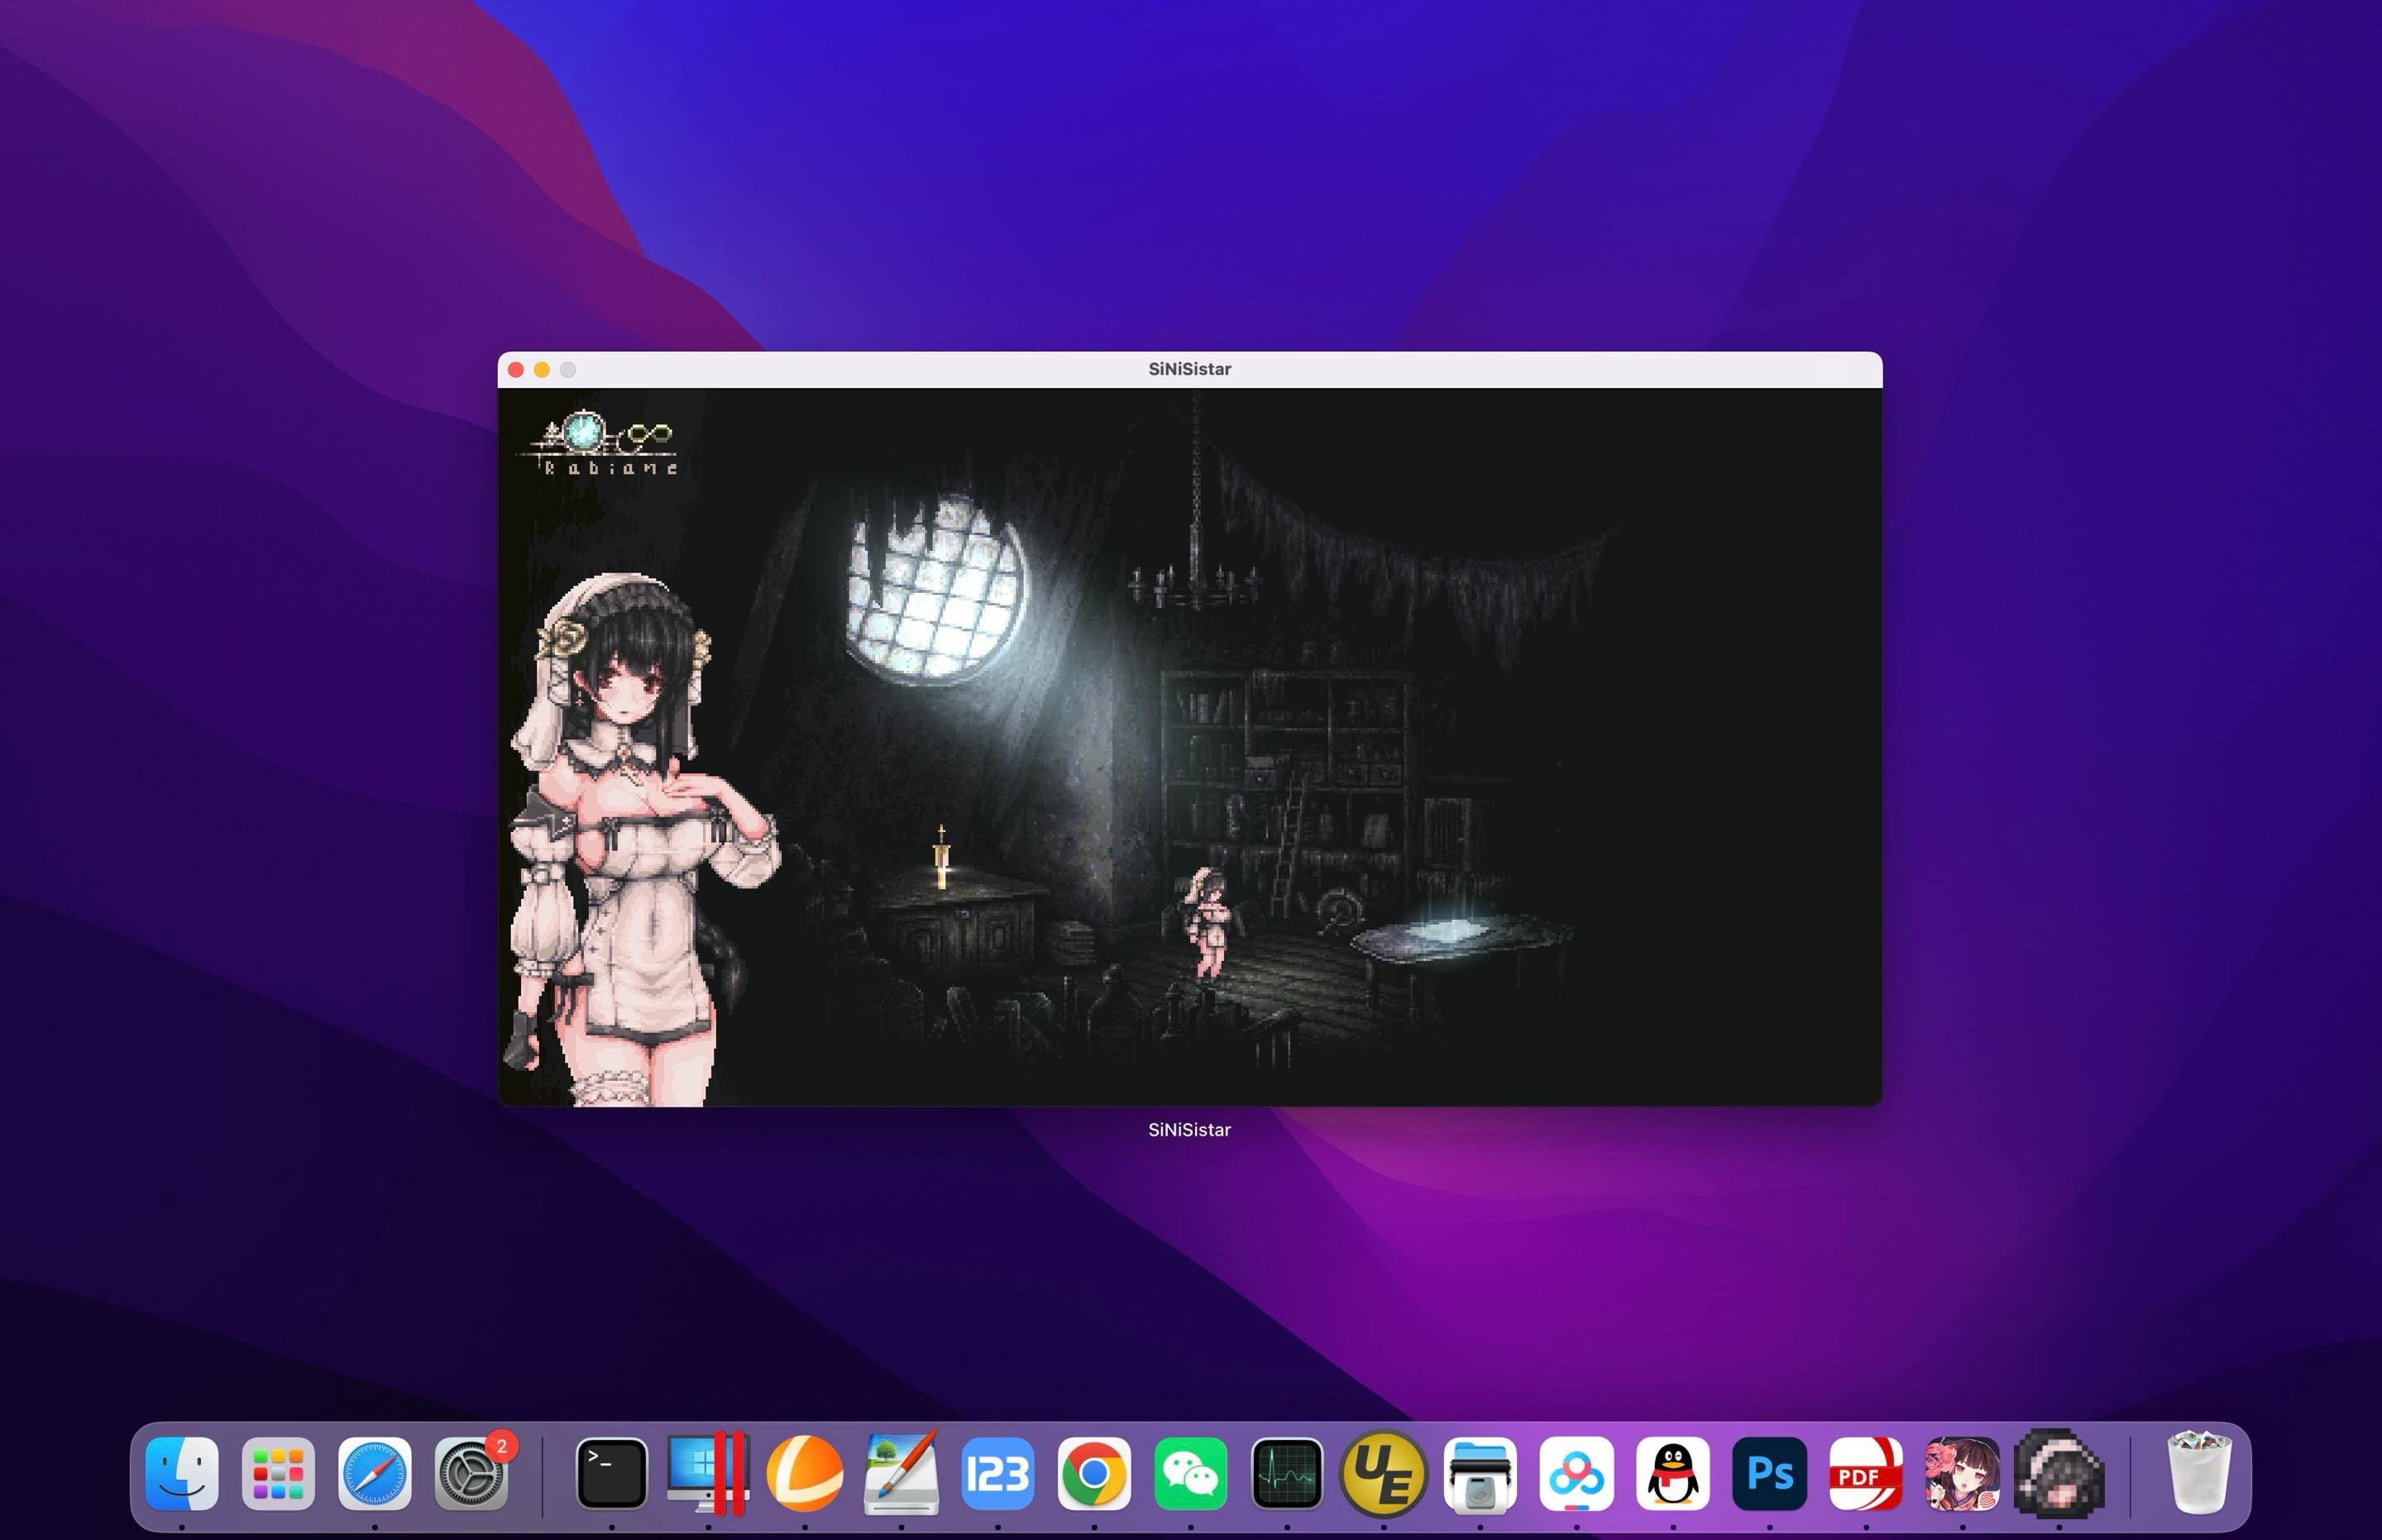The image size is (2382, 1540).
Task: Open Baidu Netdisk cloud icon
Action: click(1576, 1474)
